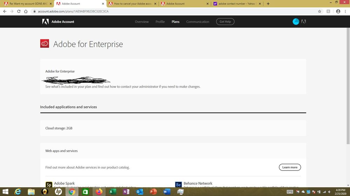Click the browser home icon

pos(26,11)
